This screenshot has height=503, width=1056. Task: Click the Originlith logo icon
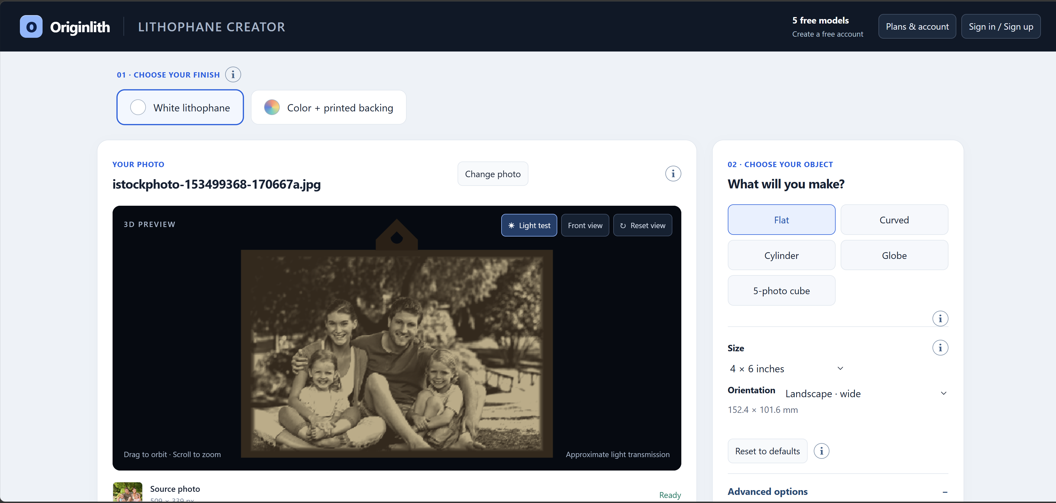[x=31, y=27]
